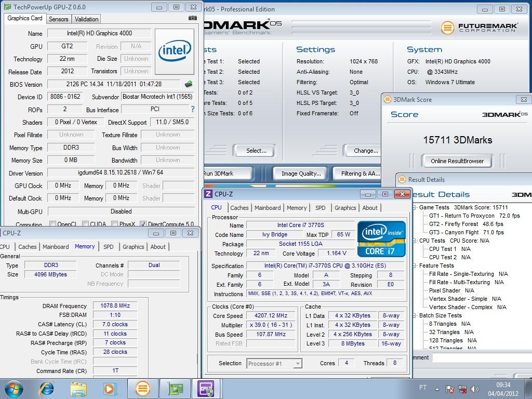The width and height of the screenshot is (532, 399).
Task: Launch Internet Explorer from taskbar
Action: (46, 389)
